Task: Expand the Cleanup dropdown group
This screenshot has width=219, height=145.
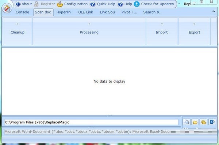Action: [18, 31]
